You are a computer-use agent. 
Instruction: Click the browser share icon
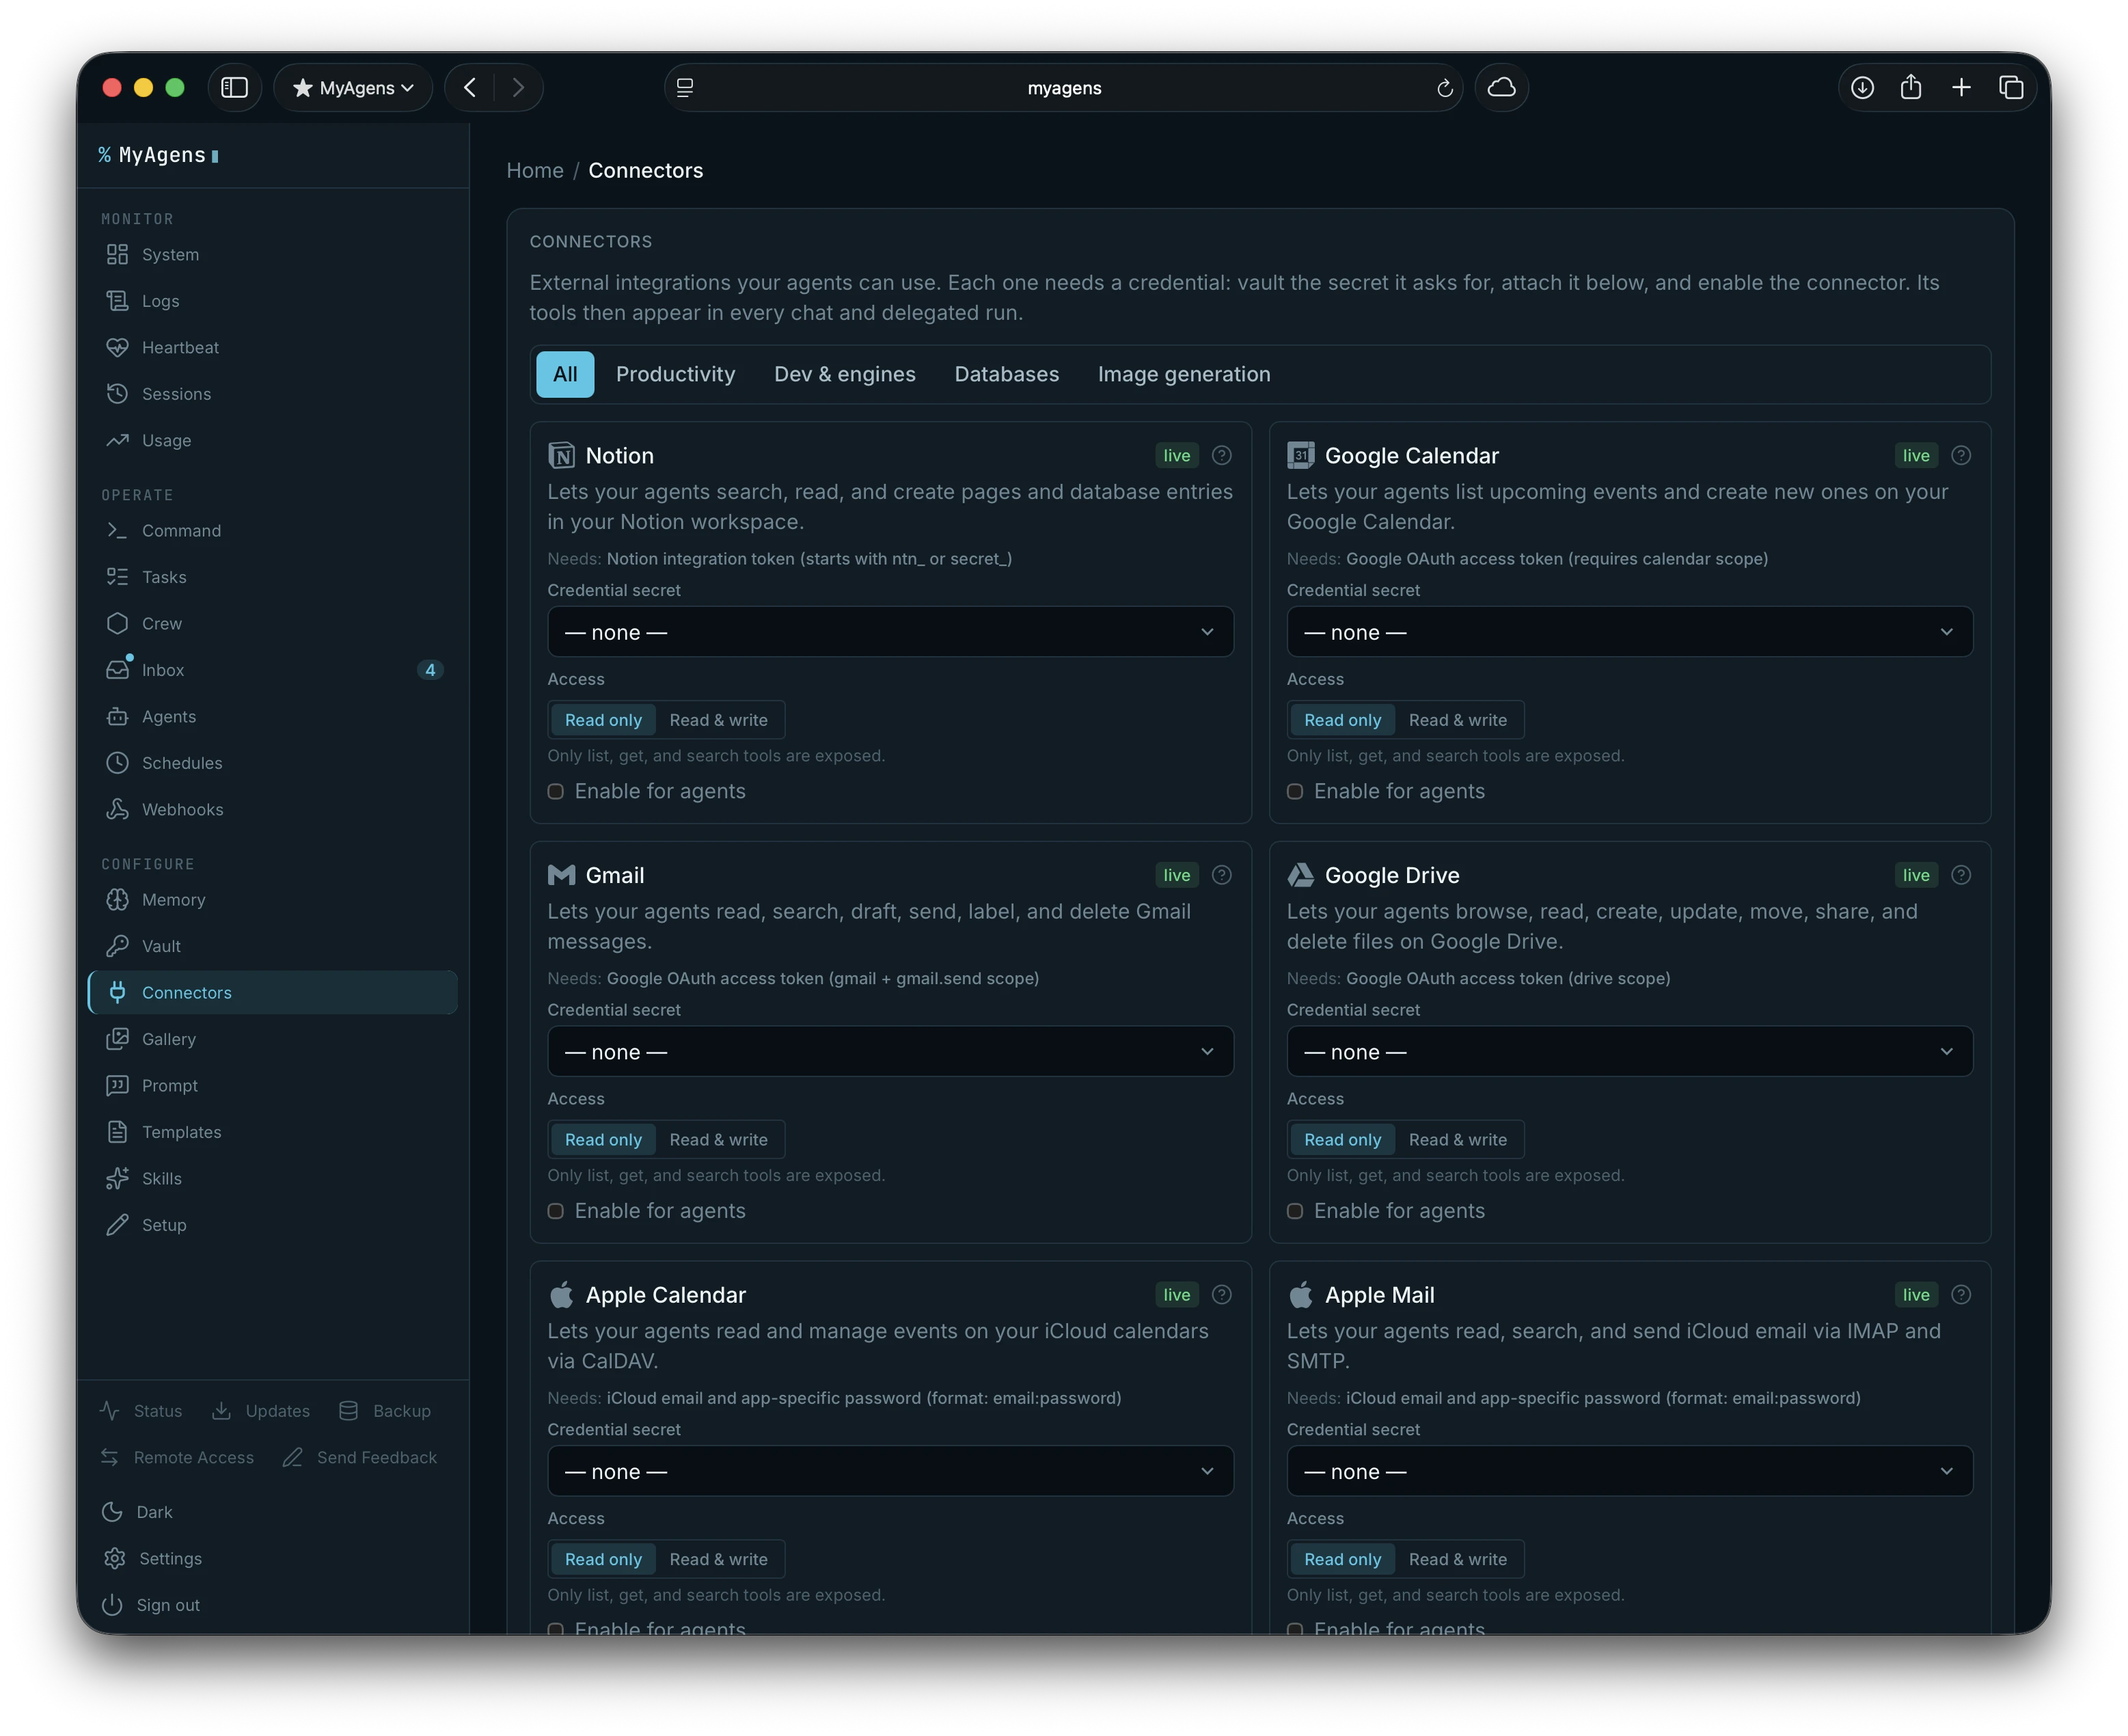tap(1910, 87)
